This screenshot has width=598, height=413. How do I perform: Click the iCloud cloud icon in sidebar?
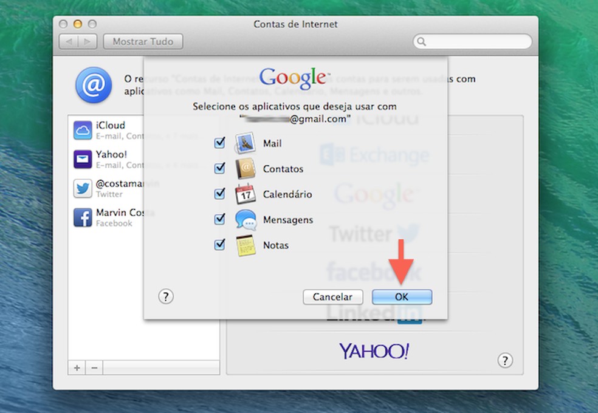coord(82,129)
